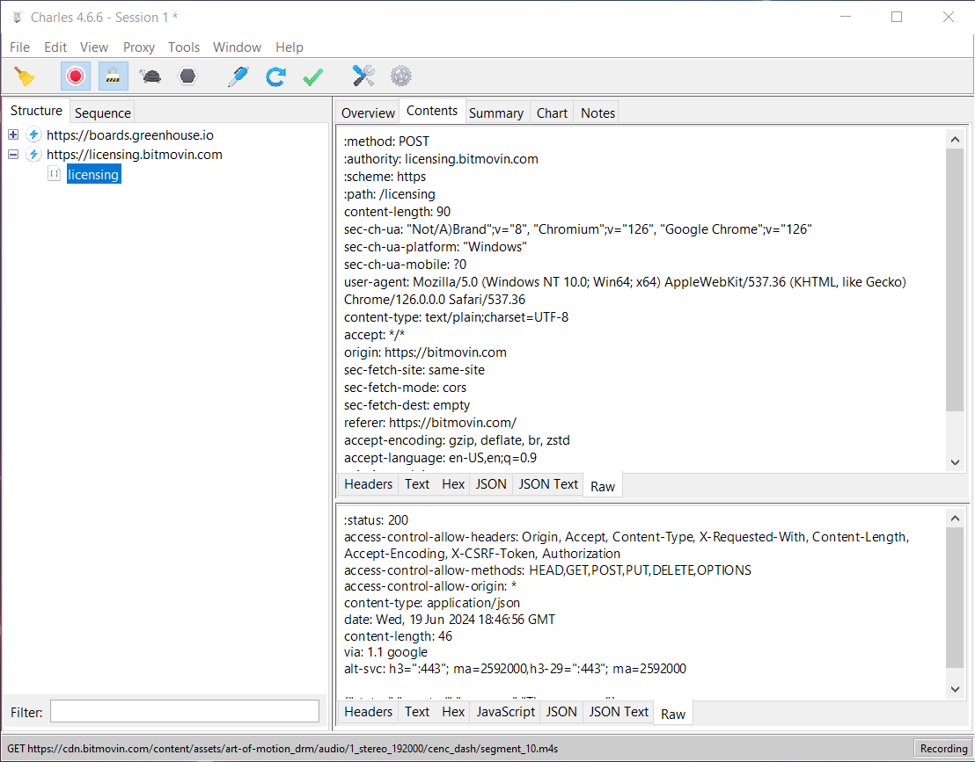
Task: Switch to the Sequence tab
Action: 103,113
